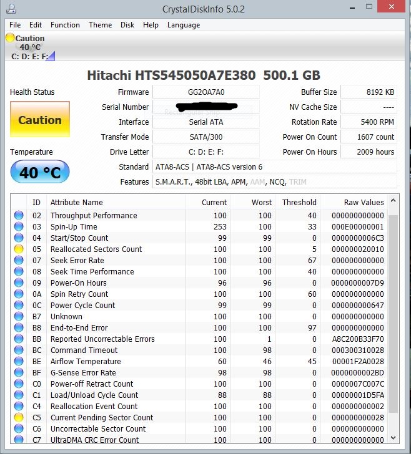Click the blue status orb for End-to-End Error
The width and height of the screenshot is (411, 454).
click(x=19, y=327)
